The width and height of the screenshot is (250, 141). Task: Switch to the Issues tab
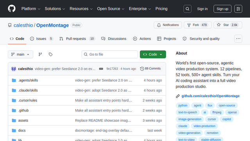(x=41, y=39)
